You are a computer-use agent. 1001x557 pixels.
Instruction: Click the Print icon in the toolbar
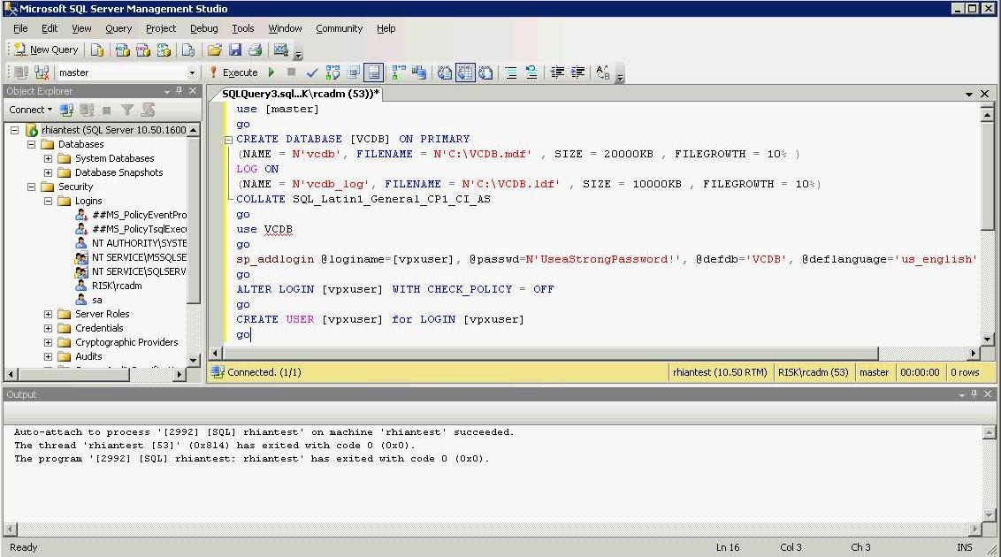256,50
